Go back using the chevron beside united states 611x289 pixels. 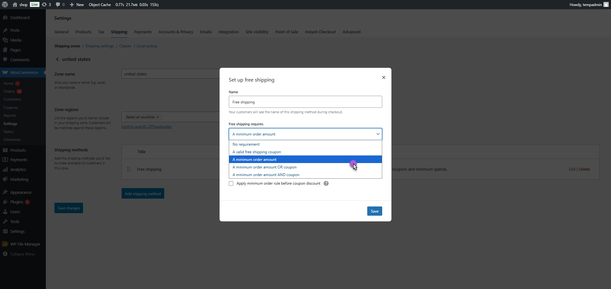pos(57,59)
